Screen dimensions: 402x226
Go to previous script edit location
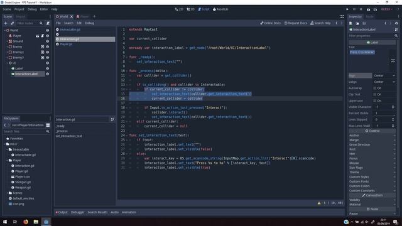tap(337, 23)
